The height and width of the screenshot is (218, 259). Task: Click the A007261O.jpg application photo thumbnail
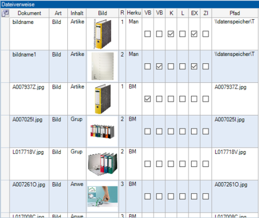(x=103, y=196)
